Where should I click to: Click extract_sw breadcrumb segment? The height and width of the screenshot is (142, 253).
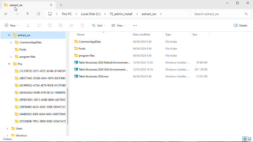149,14
